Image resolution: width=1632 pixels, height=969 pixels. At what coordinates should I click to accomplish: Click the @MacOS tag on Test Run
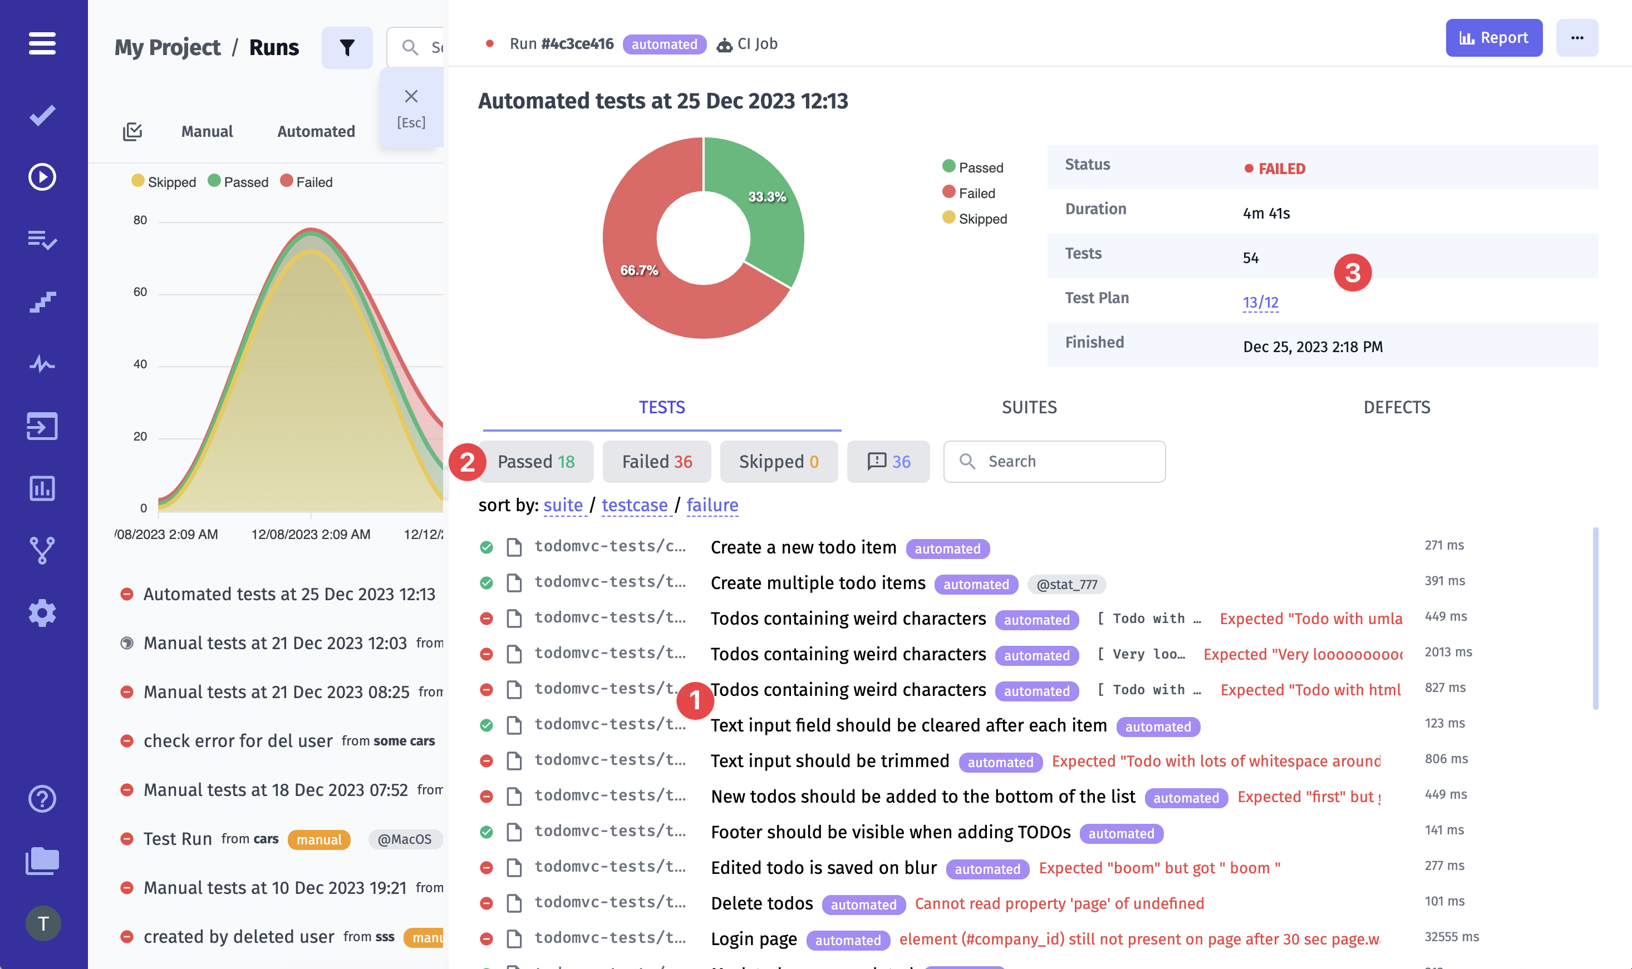click(405, 839)
